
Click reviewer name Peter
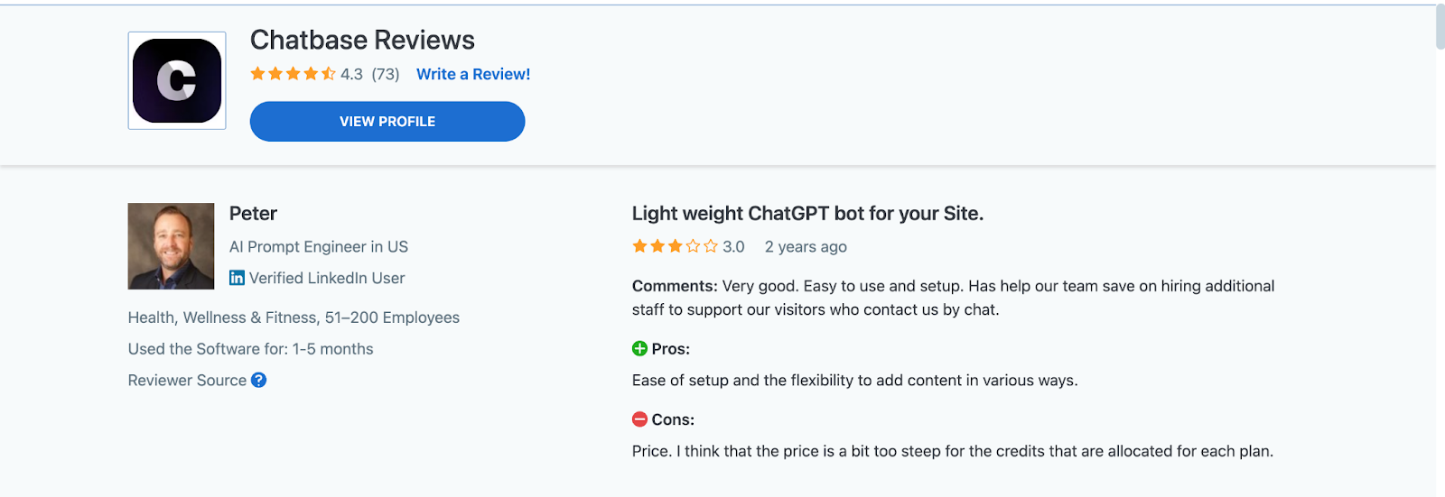point(253,214)
